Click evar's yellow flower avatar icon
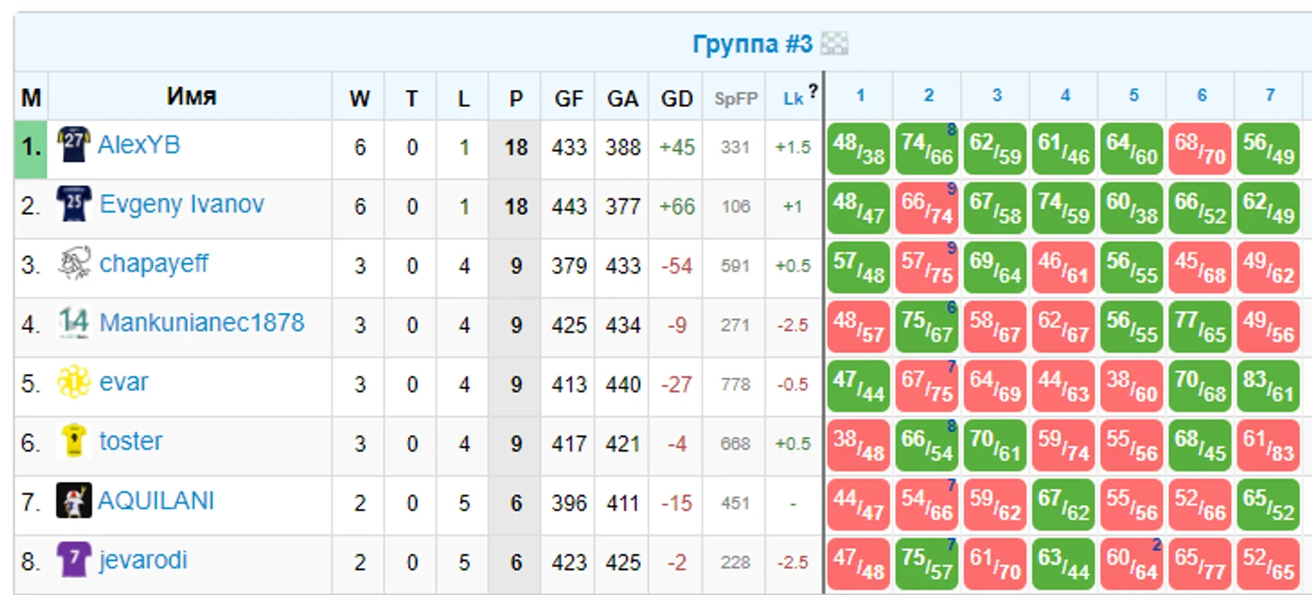1312x595 pixels. point(73,382)
